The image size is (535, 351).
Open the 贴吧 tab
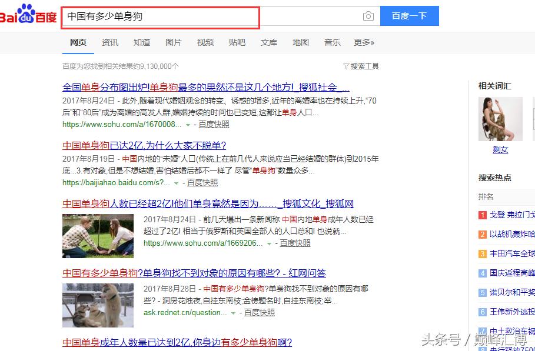[237, 42]
